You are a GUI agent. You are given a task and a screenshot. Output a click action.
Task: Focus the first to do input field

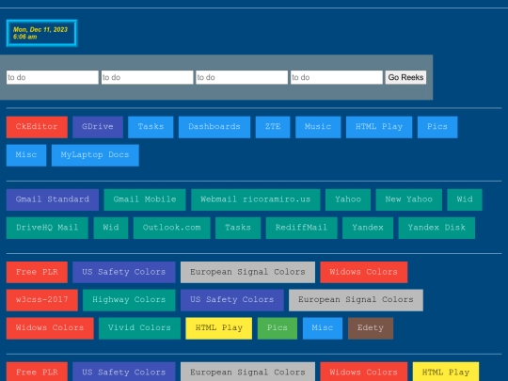[x=53, y=77]
